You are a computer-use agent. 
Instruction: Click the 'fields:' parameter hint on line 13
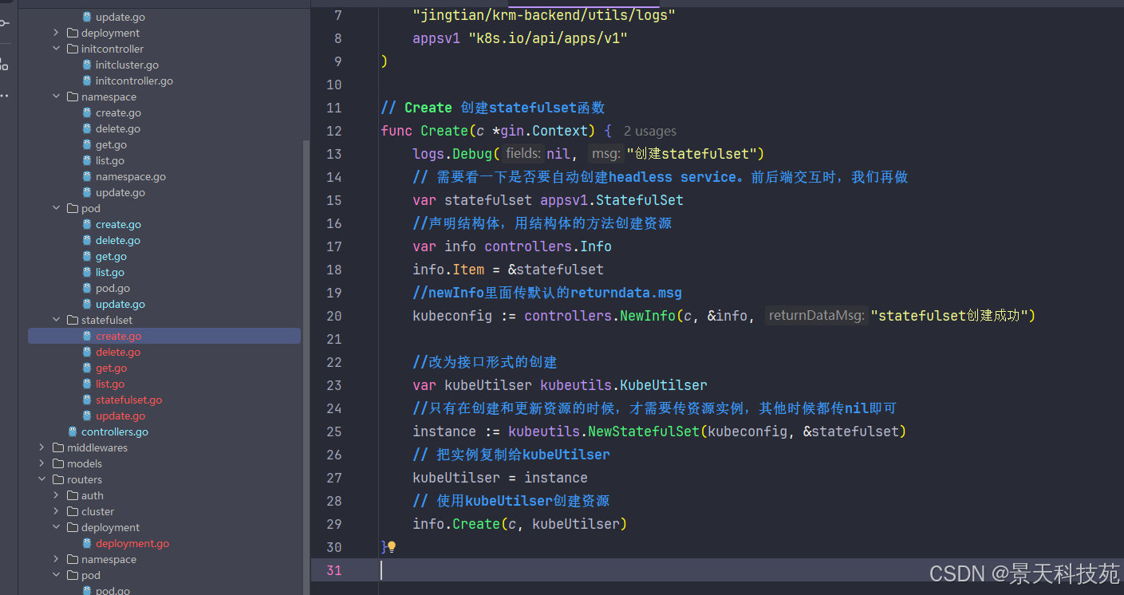click(x=523, y=154)
